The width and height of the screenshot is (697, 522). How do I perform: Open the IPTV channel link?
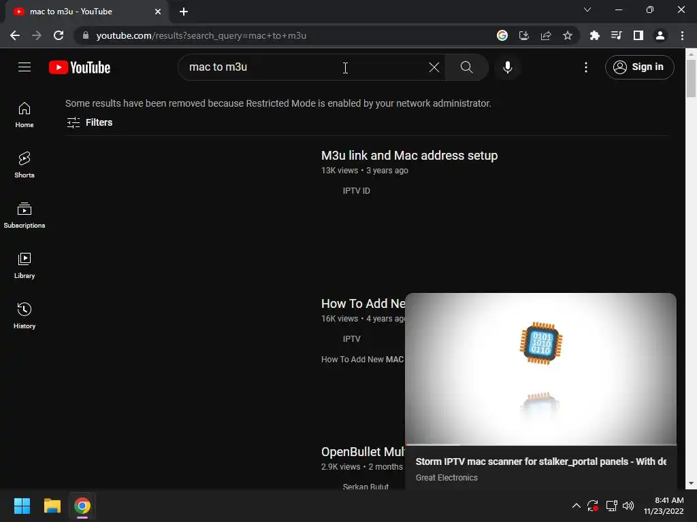[351, 339]
